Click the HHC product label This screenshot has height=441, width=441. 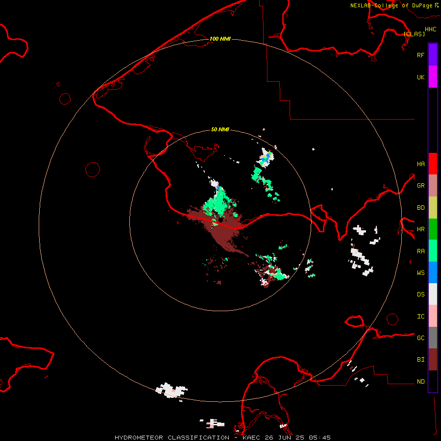click(431, 29)
